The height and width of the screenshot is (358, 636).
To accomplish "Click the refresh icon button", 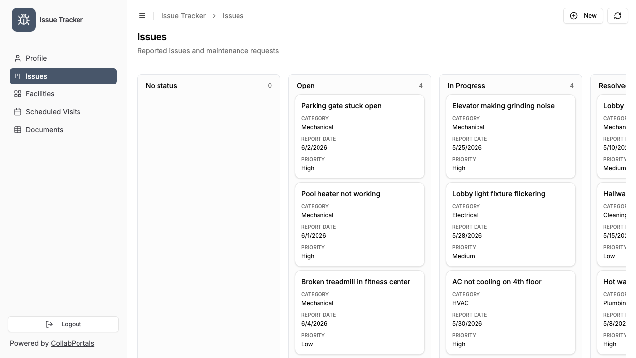I will pos(618,16).
